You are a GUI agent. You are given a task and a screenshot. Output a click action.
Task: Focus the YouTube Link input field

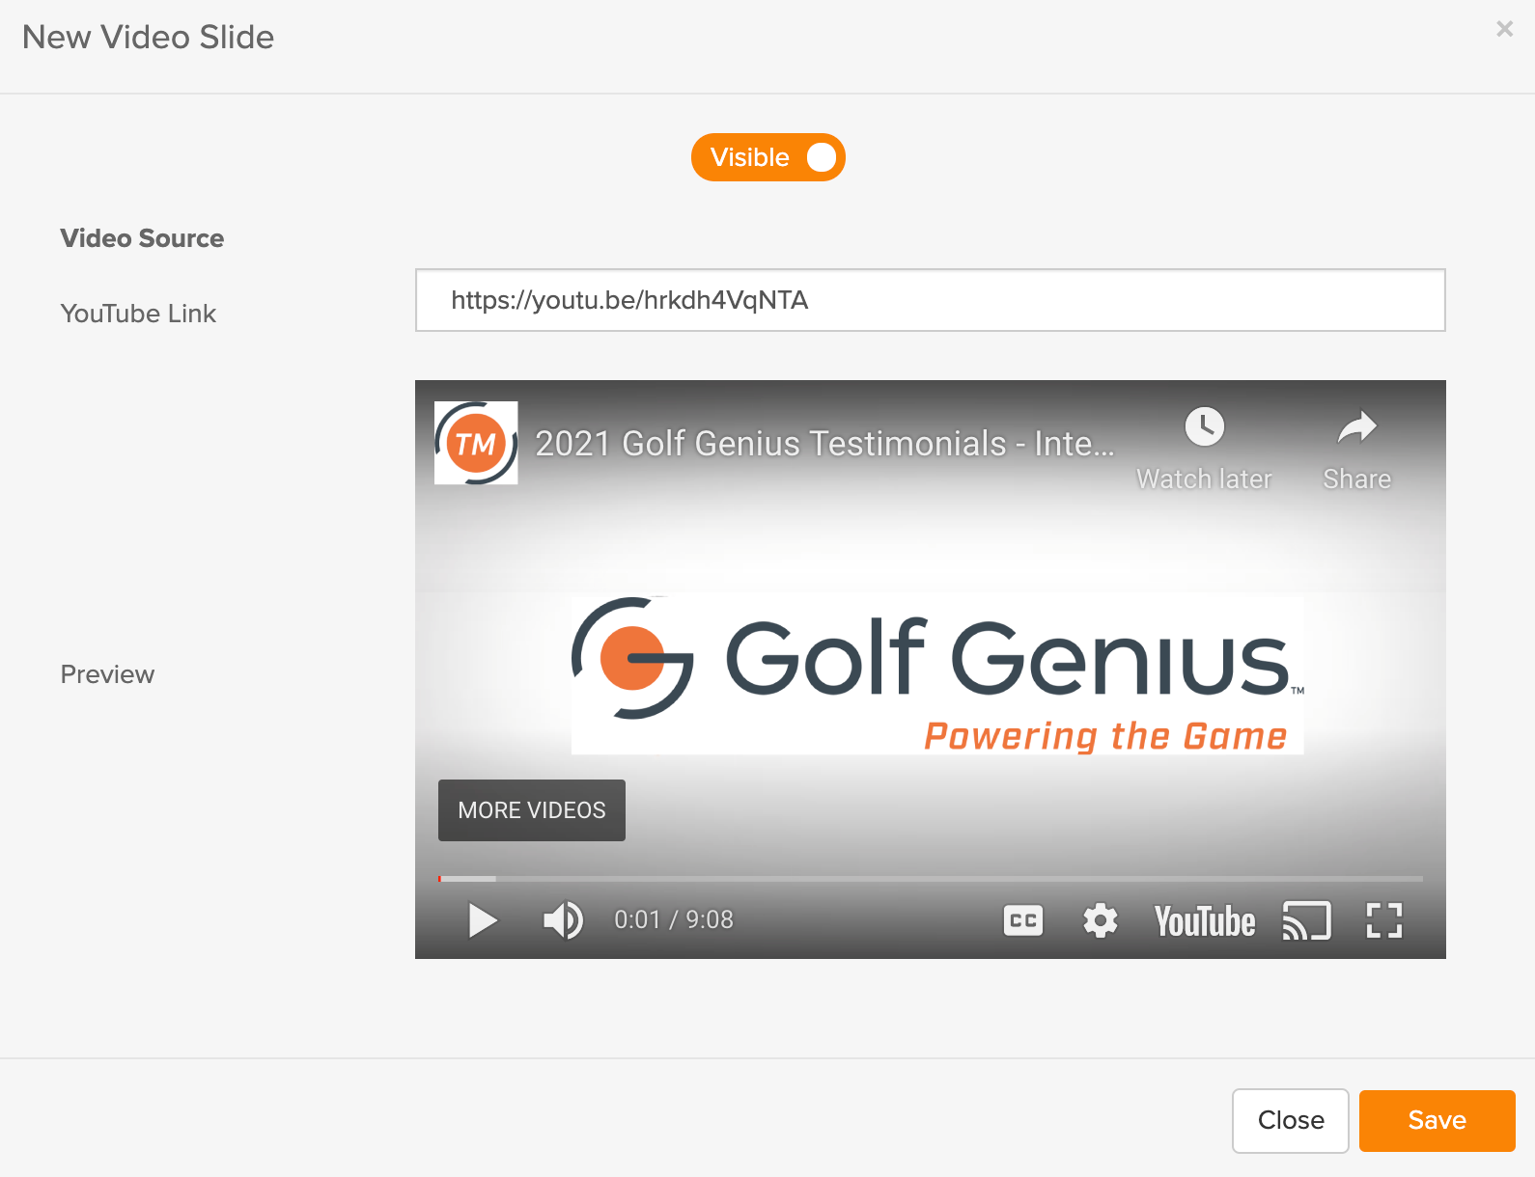(931, 300)
